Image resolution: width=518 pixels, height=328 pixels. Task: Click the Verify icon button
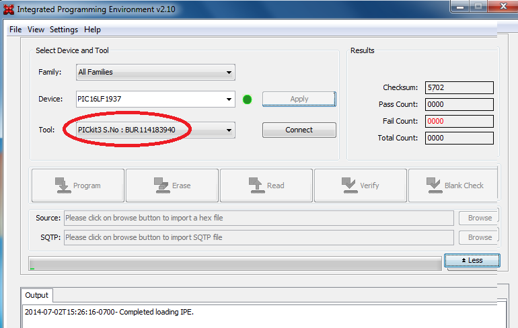coord(360,186)
